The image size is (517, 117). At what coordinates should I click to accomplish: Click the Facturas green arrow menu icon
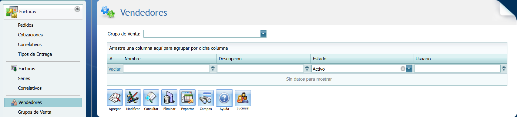14,69
